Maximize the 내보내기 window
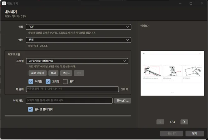The height and width of the screenshot is (140, 208). (x=191, y=3)
